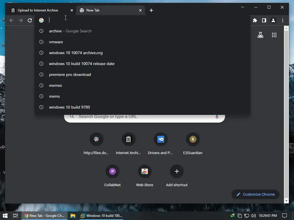Screen dimensions: 294x220
Task: Open the Extensions puzzle icon
Action: (x=255, y=20)
